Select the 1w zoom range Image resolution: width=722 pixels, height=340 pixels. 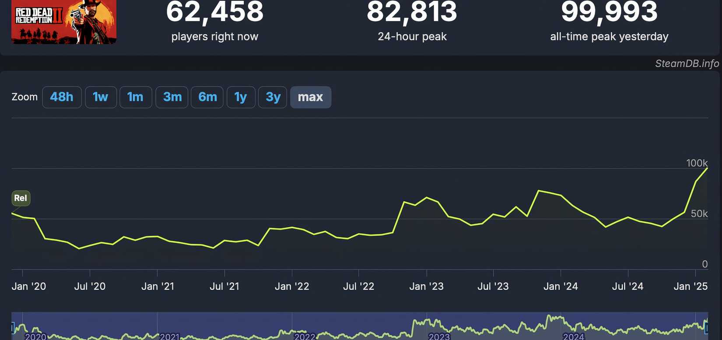[x=101, y=97]
